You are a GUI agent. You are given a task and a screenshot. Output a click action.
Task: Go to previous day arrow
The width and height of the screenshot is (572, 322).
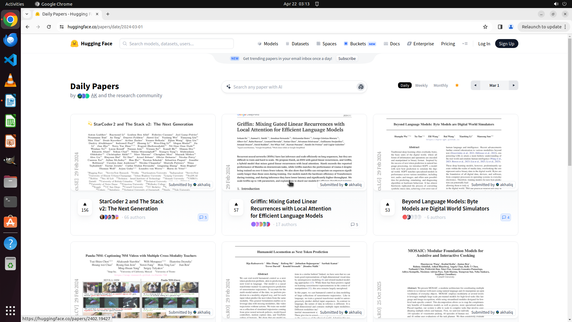(475, 85)
